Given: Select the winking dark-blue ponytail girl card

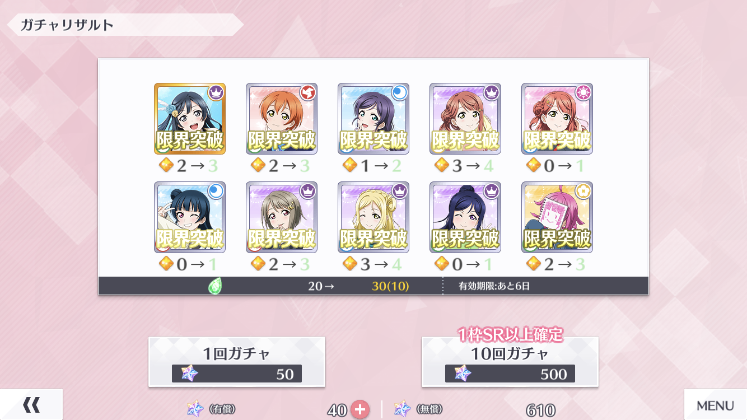Looking at the screenshot, I should 465,217.
